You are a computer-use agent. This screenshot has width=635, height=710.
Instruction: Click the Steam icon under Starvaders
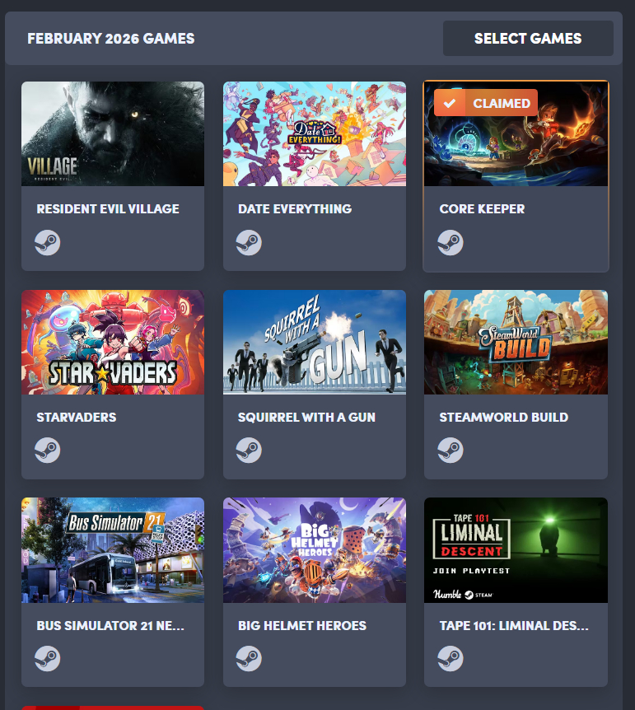click(48, 450)
